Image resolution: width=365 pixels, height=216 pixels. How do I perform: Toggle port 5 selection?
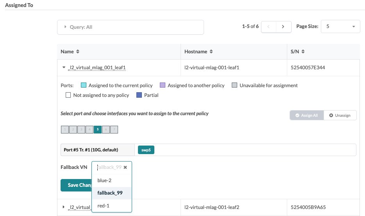click(x=98, y=130)
